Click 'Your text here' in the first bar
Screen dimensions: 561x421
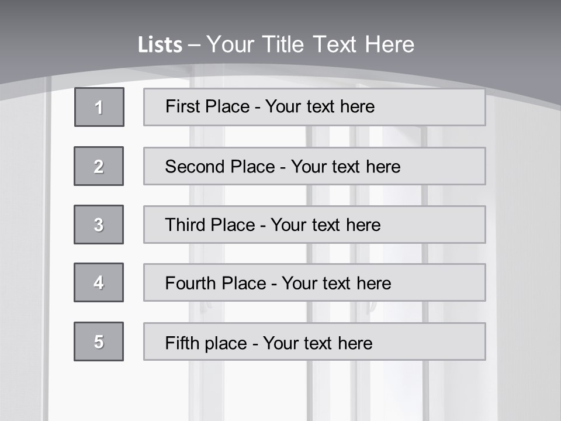(x=320, y=106)
